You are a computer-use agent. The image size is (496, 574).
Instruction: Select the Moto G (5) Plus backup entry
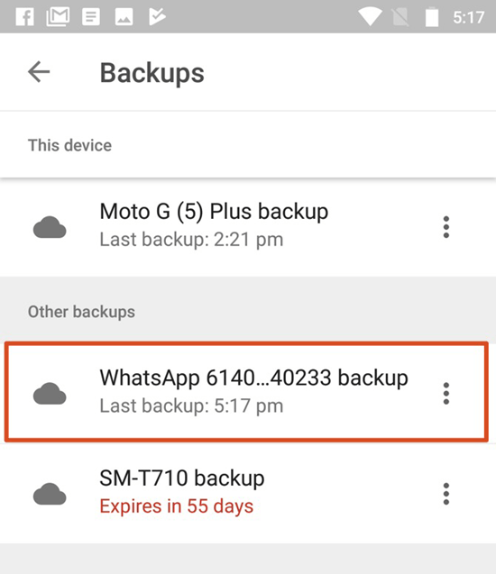click(x=248, y=227)
